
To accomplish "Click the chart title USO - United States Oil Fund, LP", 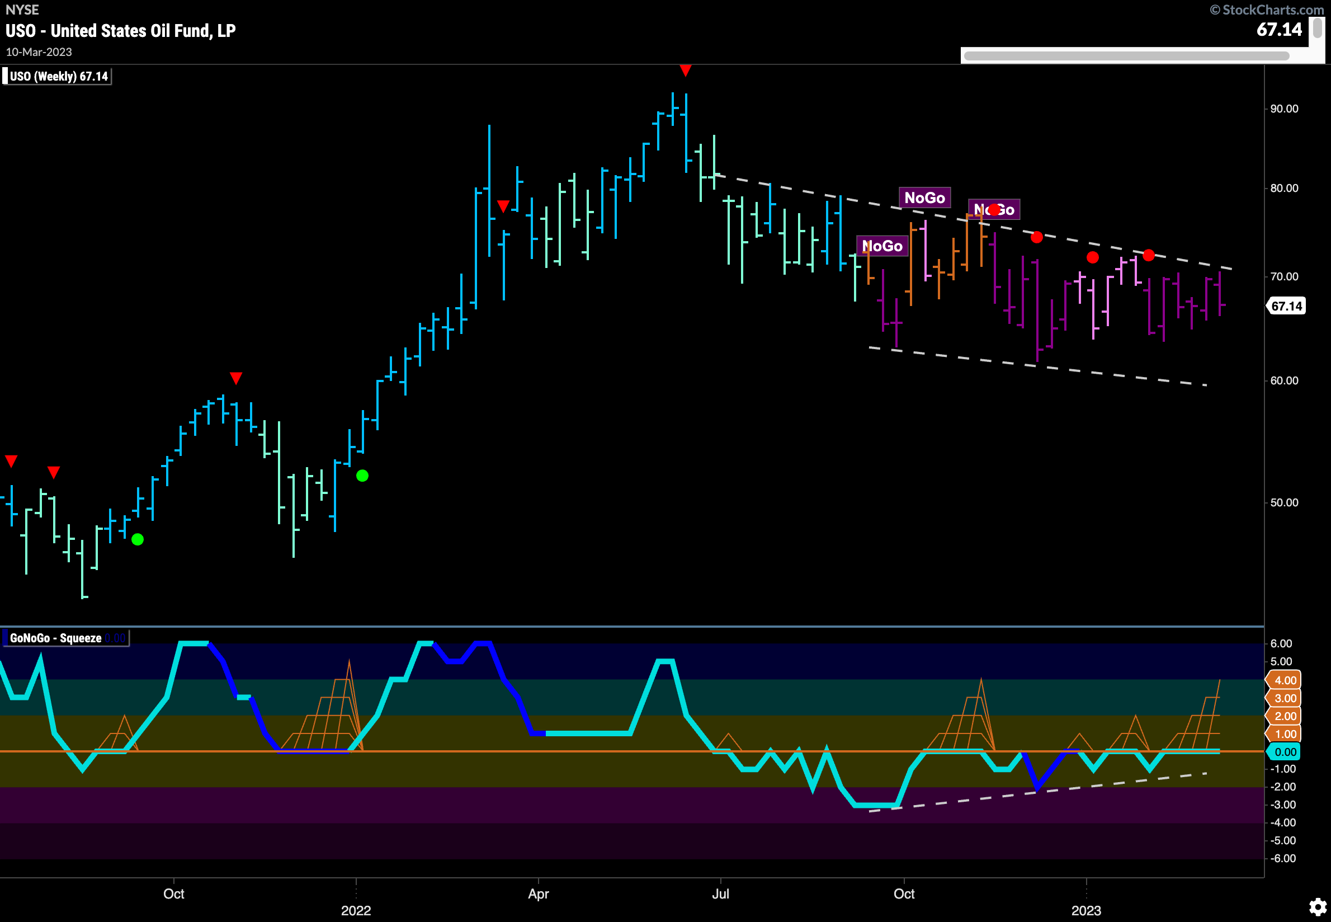I will [121, 31].
